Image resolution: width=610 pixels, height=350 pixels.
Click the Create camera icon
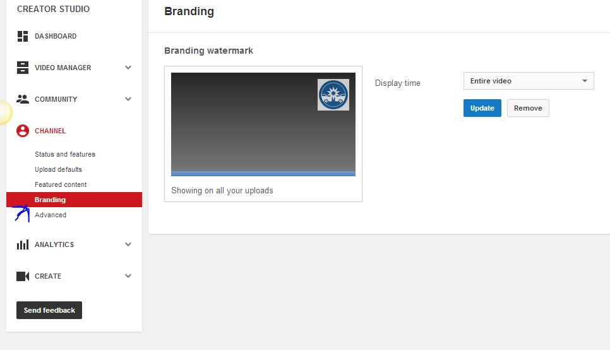point(23,276)
